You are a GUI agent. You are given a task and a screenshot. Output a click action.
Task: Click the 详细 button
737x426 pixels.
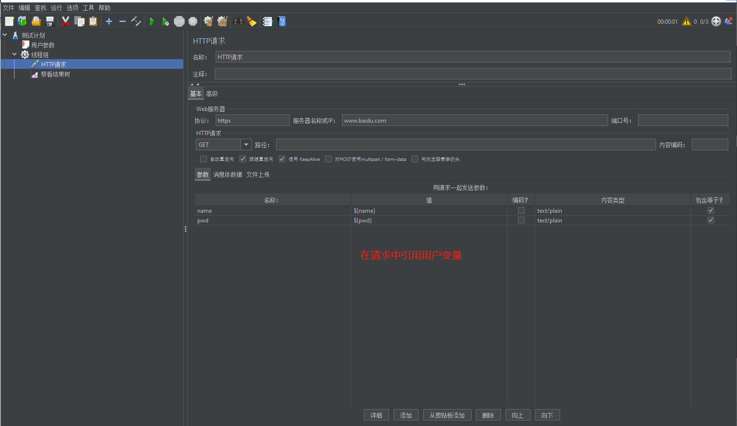[376, 415]
